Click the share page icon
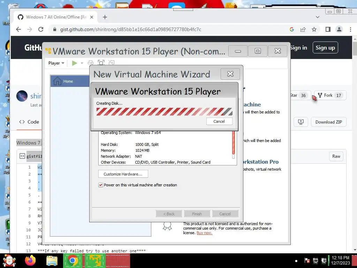Screen dimensions: 357x268 303,29
